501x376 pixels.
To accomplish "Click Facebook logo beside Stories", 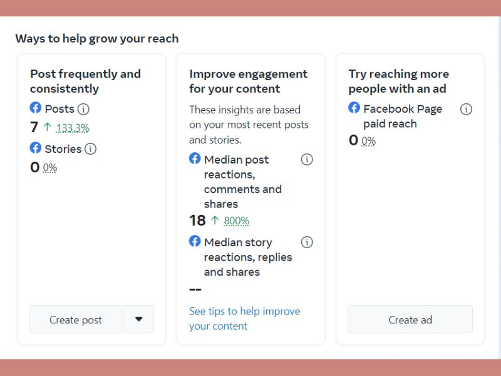I will tap(36, 148).
